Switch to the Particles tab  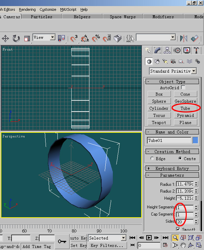pos(42,17)
